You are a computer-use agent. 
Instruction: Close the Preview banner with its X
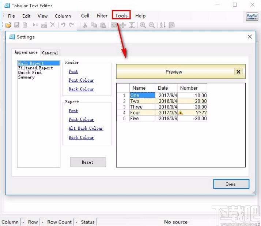pyautogui.click(x=238, y=72)
